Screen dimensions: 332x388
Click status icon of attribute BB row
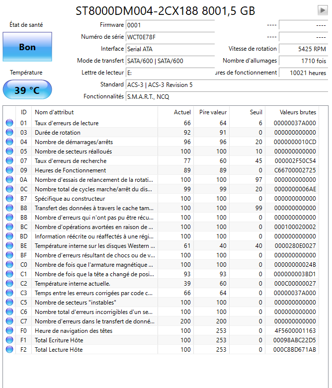[x=9, y=217]
